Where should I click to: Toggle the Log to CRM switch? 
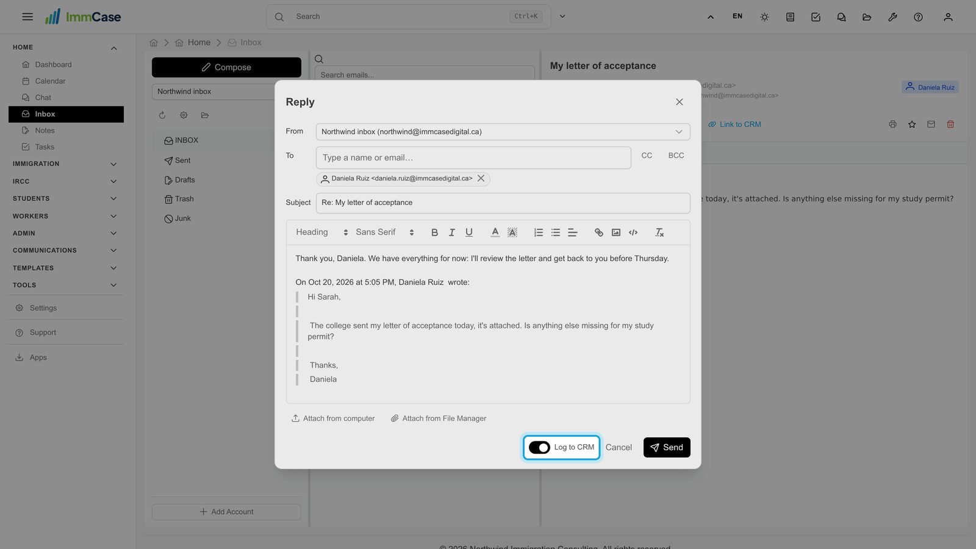point(539,448)
